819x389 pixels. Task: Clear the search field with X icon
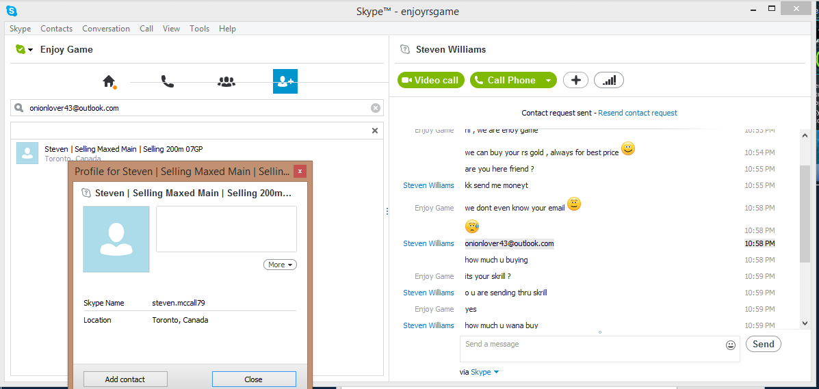click(375, 108)
